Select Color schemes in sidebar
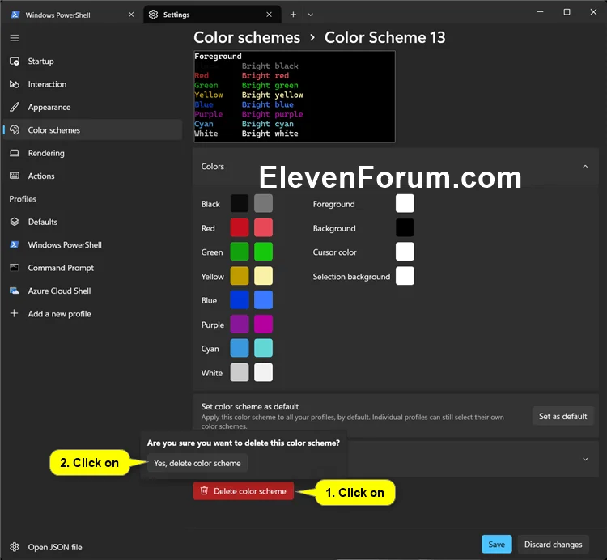Screen dimensions: 607x560 [x=92, y=130]
